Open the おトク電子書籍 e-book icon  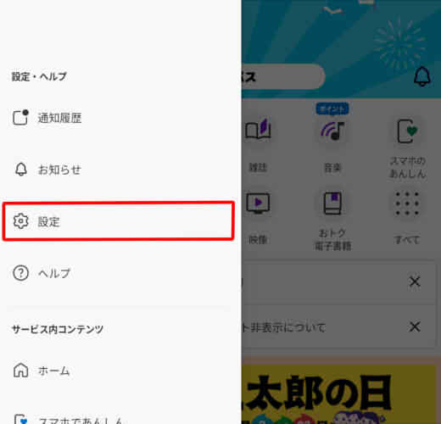point(332,203)
